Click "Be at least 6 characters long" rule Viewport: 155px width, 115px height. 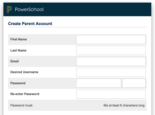click(x=124, y=105)
